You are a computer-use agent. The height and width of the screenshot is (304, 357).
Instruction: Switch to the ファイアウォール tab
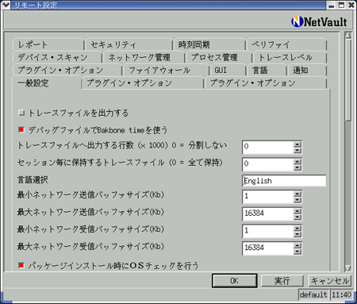point(166,70)
